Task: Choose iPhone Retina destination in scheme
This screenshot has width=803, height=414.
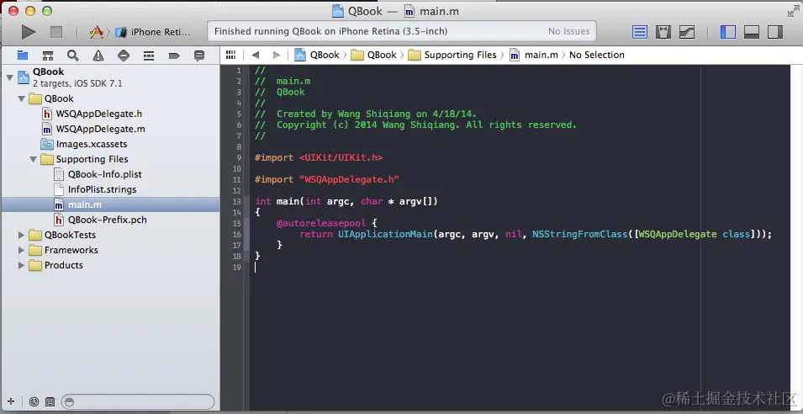Action: point(153,32)
